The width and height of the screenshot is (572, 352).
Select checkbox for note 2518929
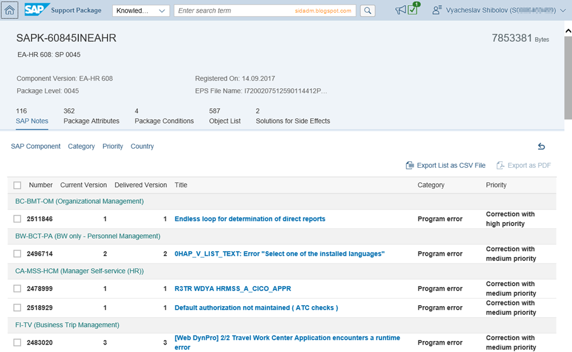17,307
